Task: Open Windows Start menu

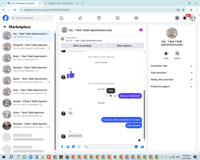Action: (4, 157)
